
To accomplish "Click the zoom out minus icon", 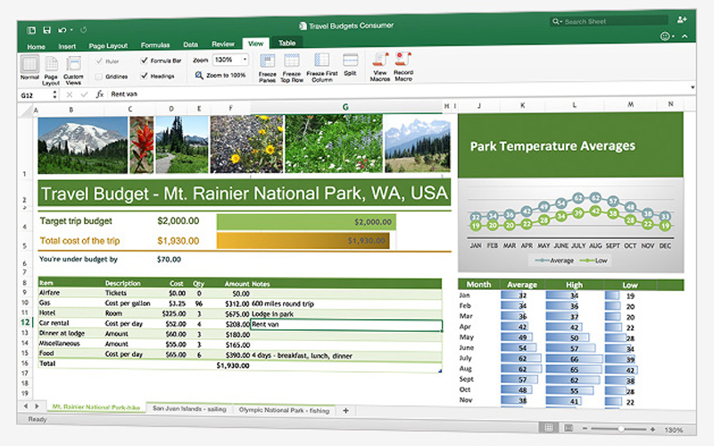I will coord(585,429).
